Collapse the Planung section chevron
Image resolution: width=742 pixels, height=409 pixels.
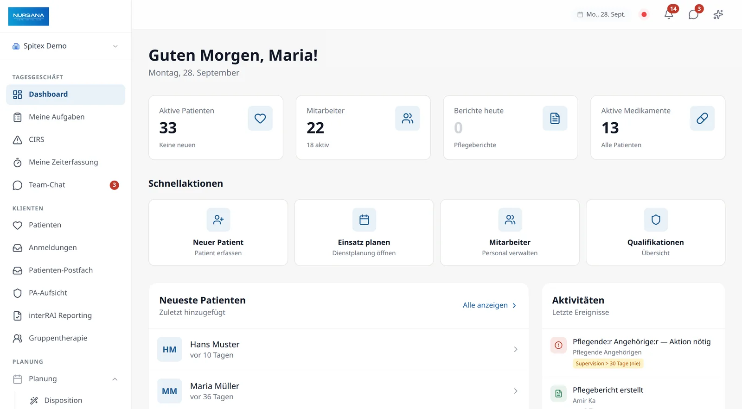[115, 379]
